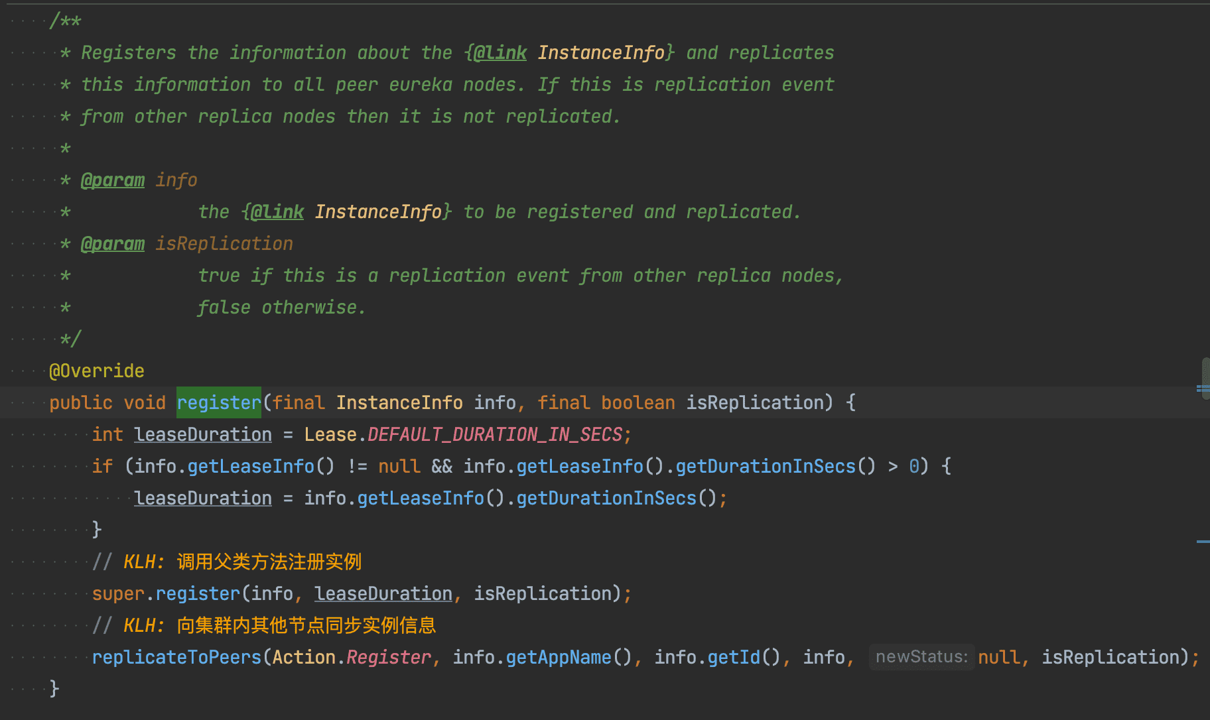Click InstanceInfo type in method signature
1210x720 pixels.
pyautogui.click(x=399, y=402)
